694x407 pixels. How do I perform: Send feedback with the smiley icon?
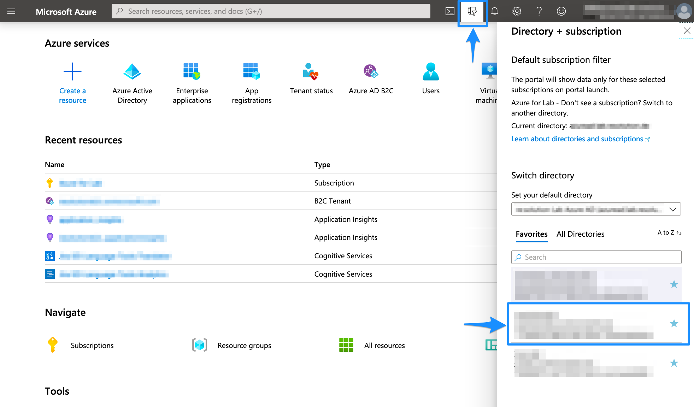pyautogui.click(x=561, y=11)
